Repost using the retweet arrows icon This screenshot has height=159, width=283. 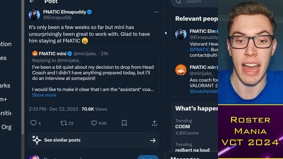click(64, 123)
